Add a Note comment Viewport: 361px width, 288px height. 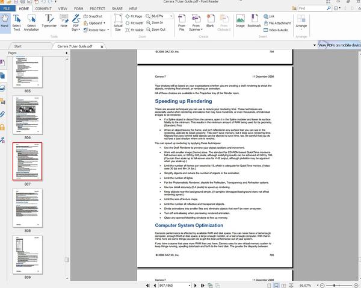click(x=64, y=21)
